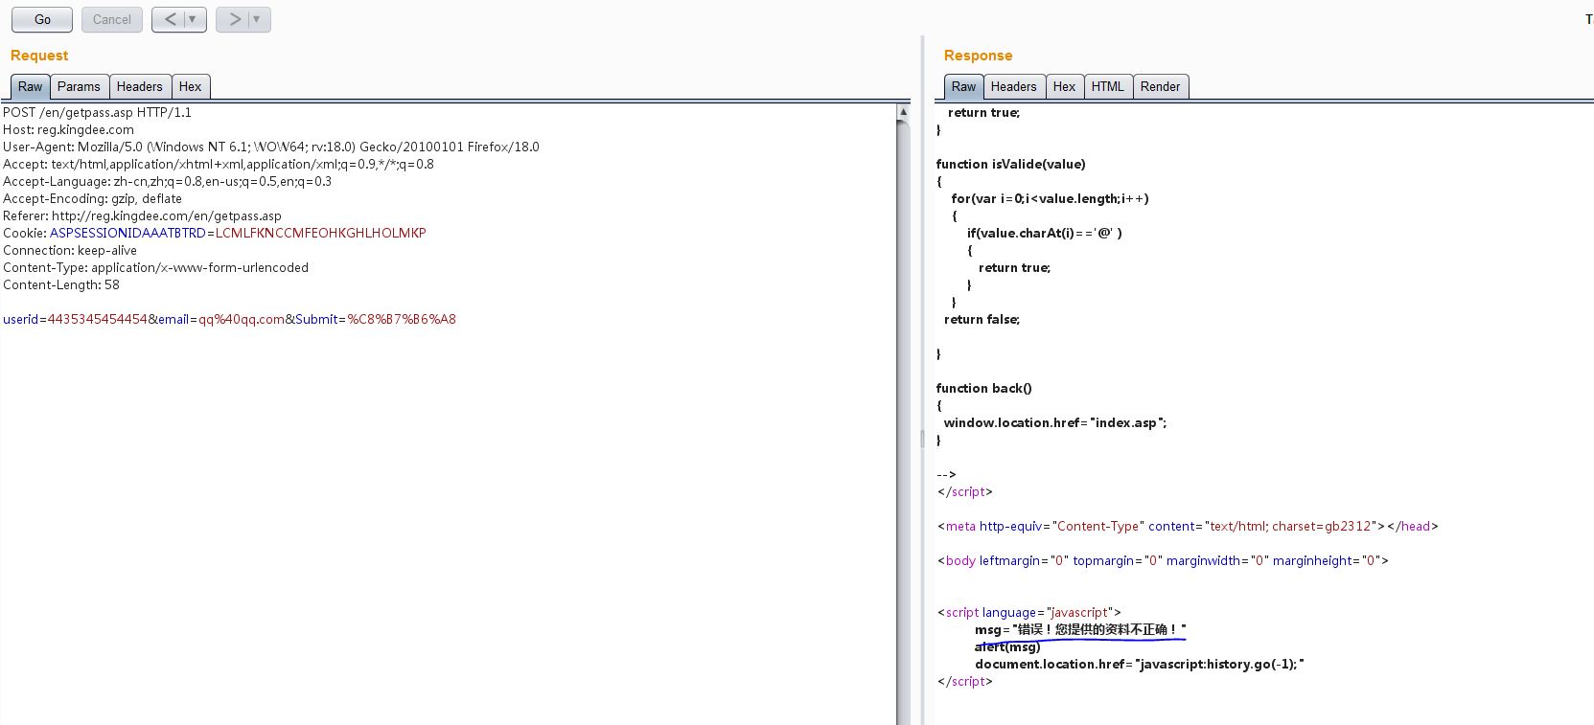Click the Accept-Encoding: gzip, deflate line
The image size is (1594, 725).
(x=92, y=198)
